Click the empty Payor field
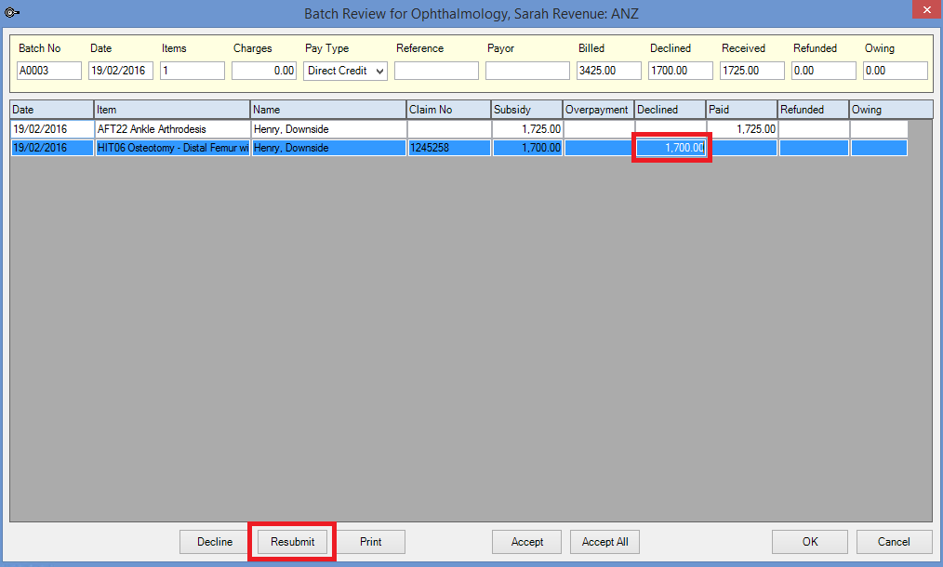Screen dimensions: 943x567 527,71
